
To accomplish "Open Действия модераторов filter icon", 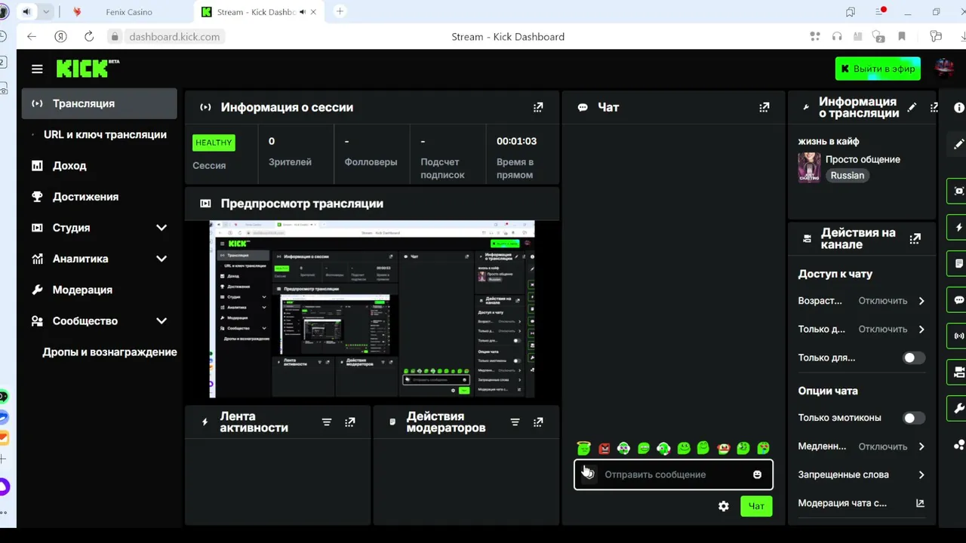I will tap(515, 422).
